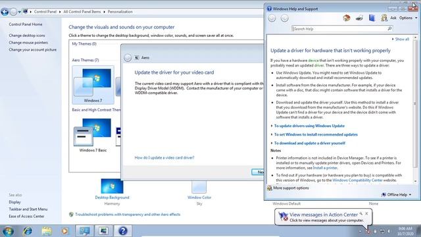This screenshot has width=421, height=237.
Task: Click the Ask icon in Help window
Action: [x=384, y=18]
